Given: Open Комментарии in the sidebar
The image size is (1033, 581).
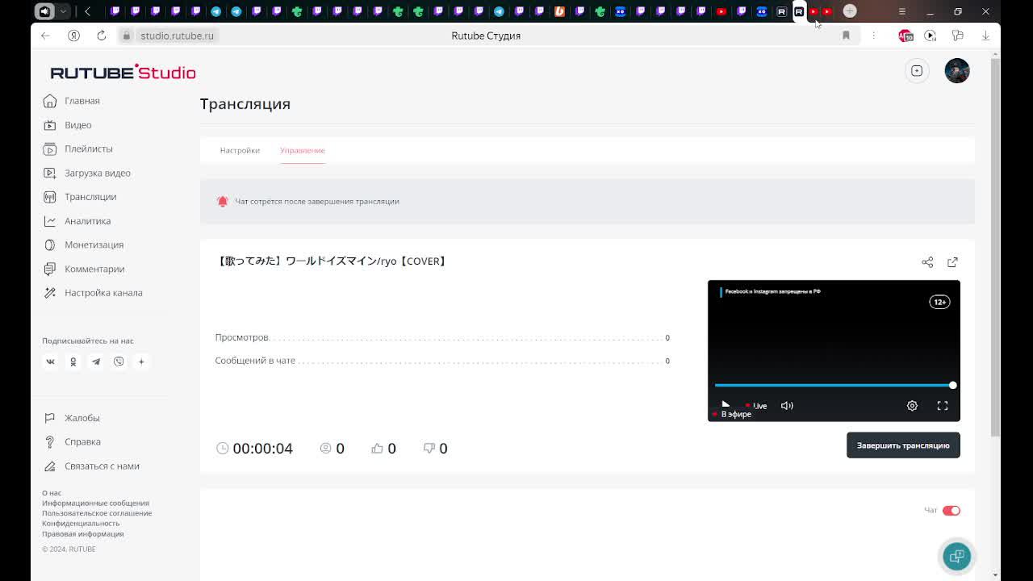Looking at the screenshot, I should [84, 269].
